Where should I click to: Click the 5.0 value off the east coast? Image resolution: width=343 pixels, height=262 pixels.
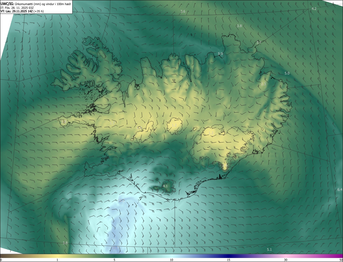click(x=287, y=73)
